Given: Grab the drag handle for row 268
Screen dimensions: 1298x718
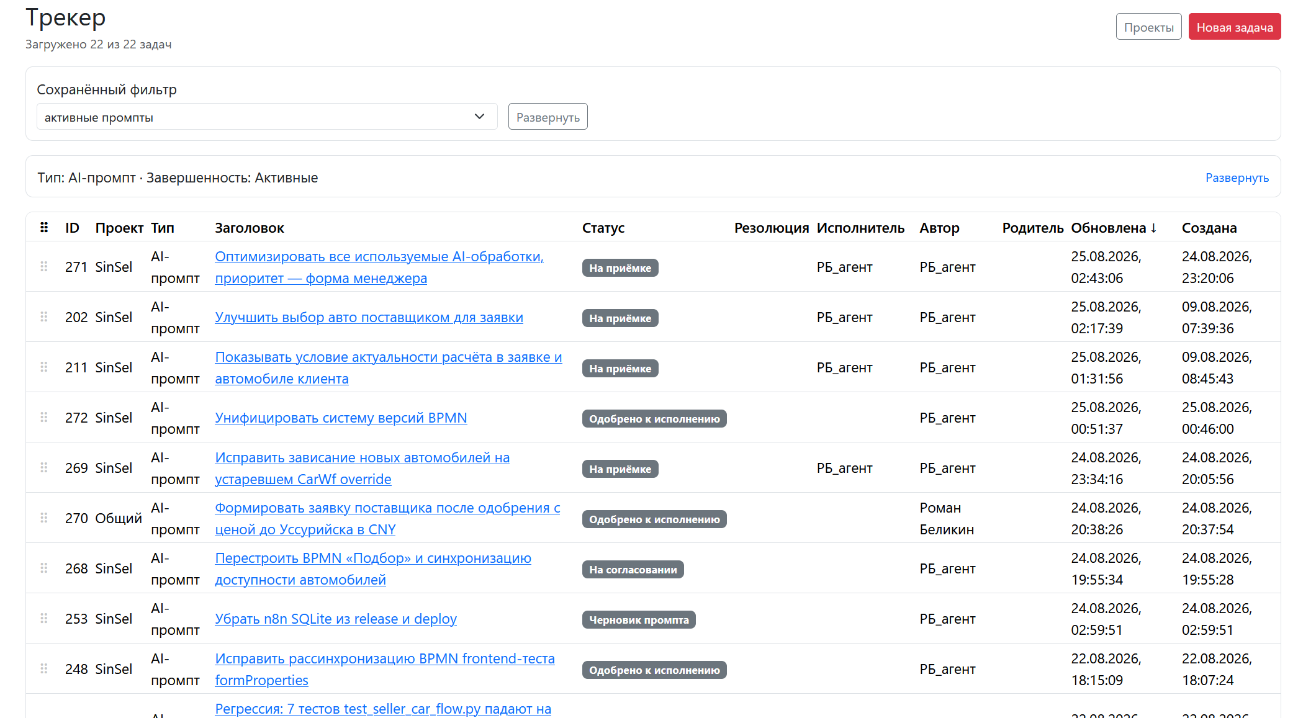Looking at the screenshot, I should [x=44, y=568].
